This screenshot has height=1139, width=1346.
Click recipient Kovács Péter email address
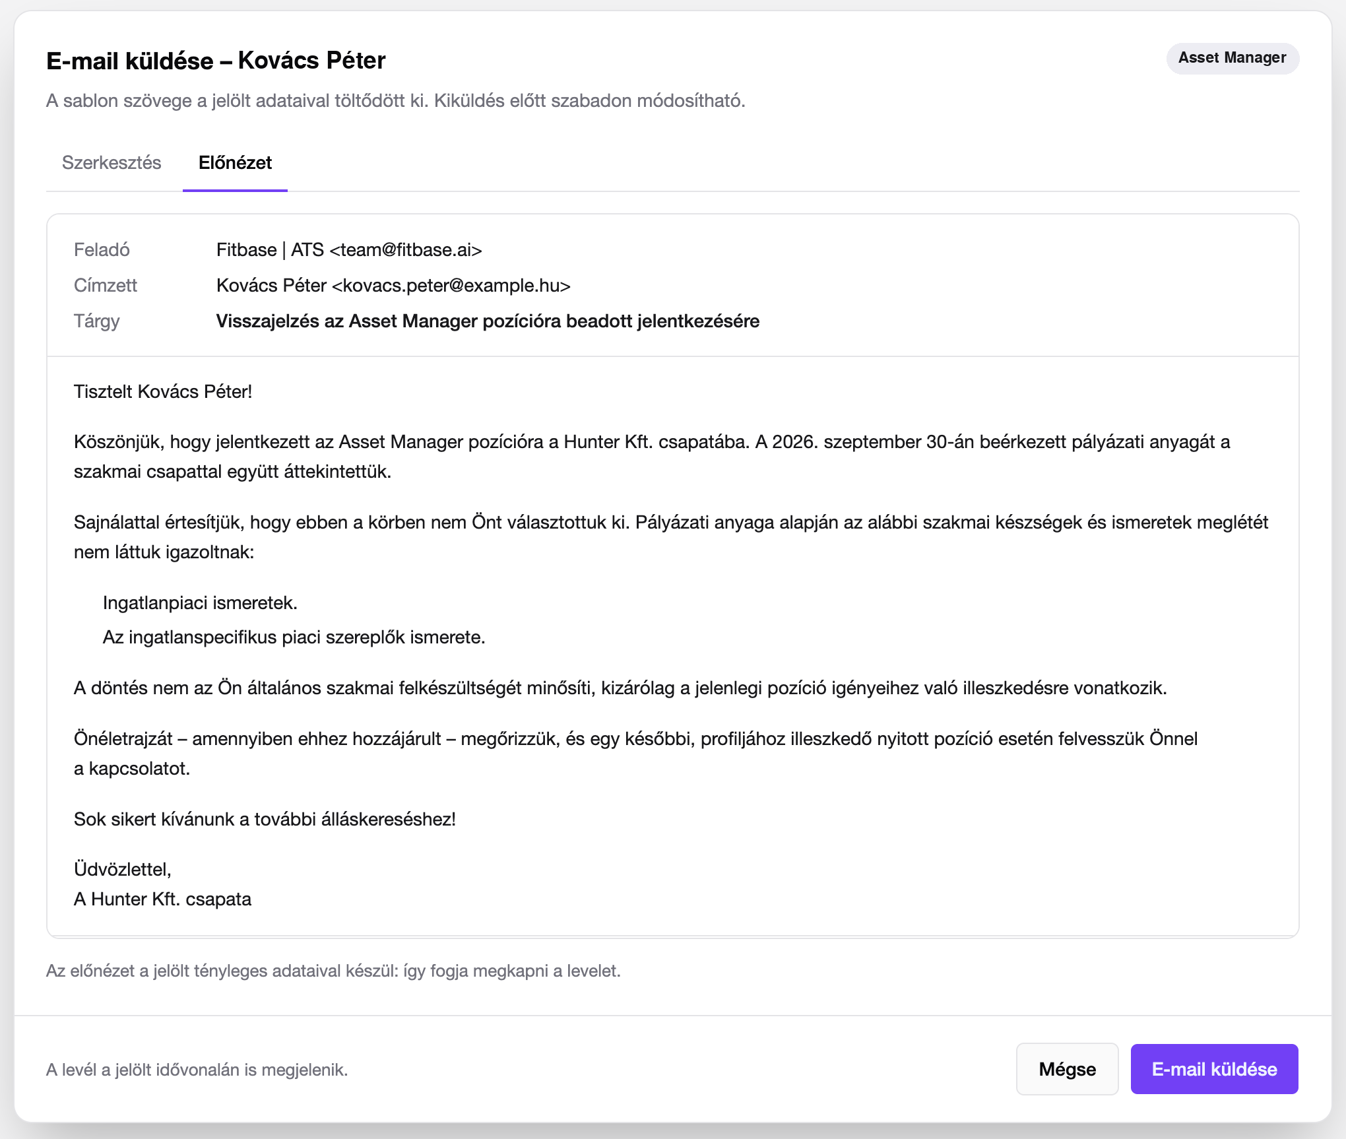click(393, 286)
